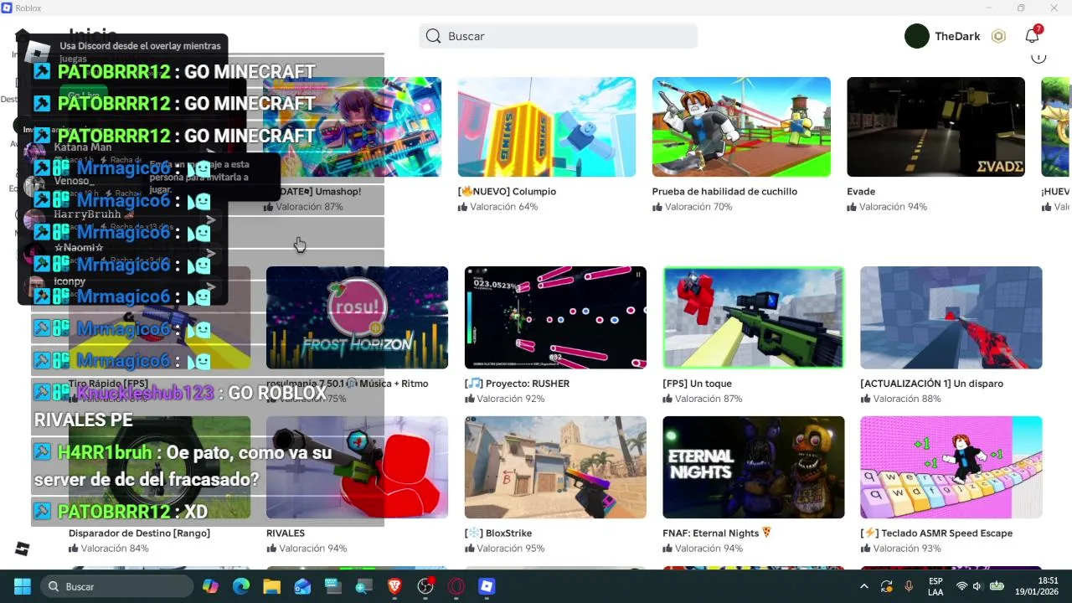Select iconpy in Discord overlay list
1072x603 pixels.
70,281
